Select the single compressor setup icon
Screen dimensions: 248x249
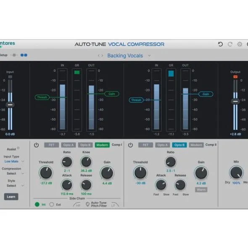click(x=14, y=55)
